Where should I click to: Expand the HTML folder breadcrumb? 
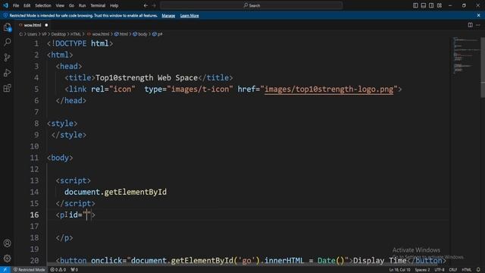[76, 34]
